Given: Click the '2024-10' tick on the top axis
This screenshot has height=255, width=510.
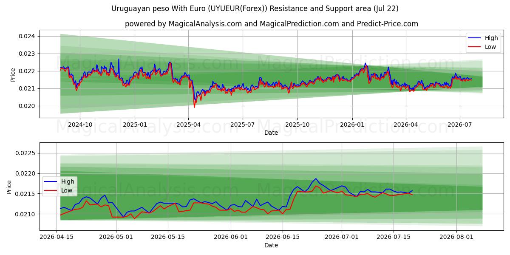Looking at the screenshot, I should point(79,125).
